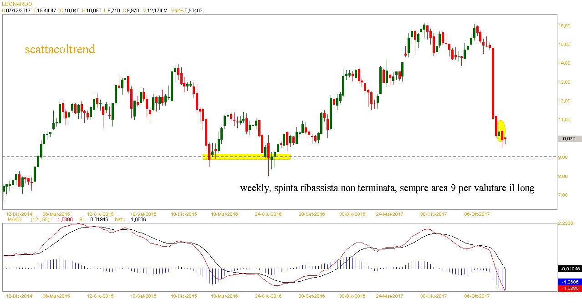Click the LEONARDO ticker title

pyautogui.click(x=16, y=4)
